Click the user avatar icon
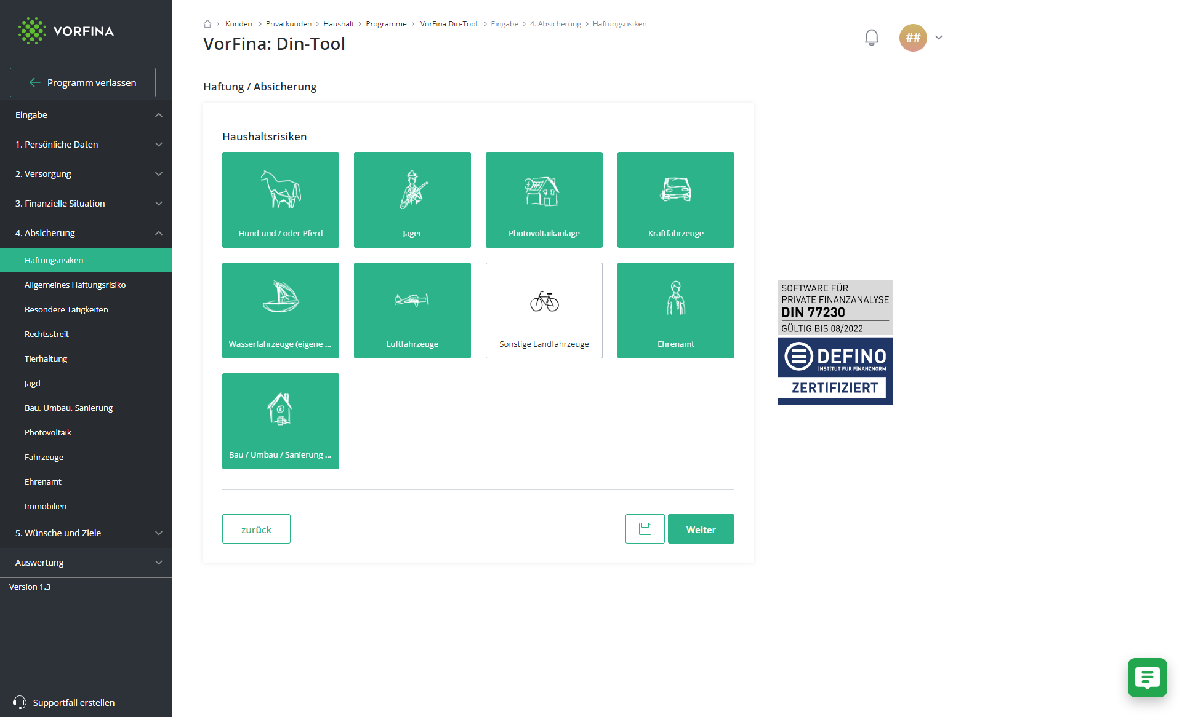The width and height of the screenshot is (1182, 717). click(913, 38)
